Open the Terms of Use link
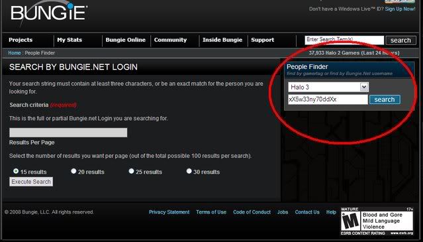The image size is (423, 242). pos(211,212)
